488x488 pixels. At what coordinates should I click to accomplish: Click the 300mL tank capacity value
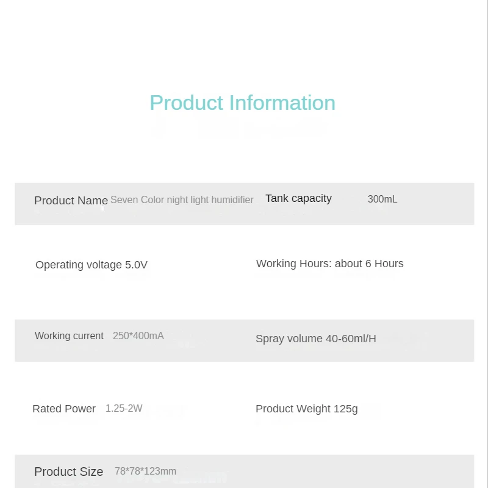click(x=382, y=199)
